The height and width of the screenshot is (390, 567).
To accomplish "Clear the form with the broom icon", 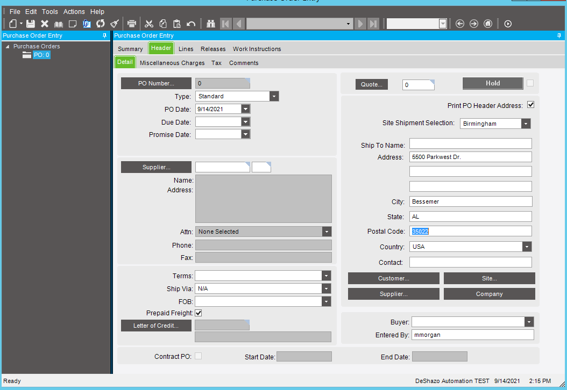I will click(115, 24).
